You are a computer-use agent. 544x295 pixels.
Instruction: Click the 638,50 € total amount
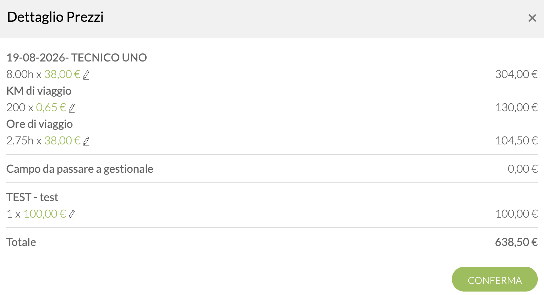(516, 242)
